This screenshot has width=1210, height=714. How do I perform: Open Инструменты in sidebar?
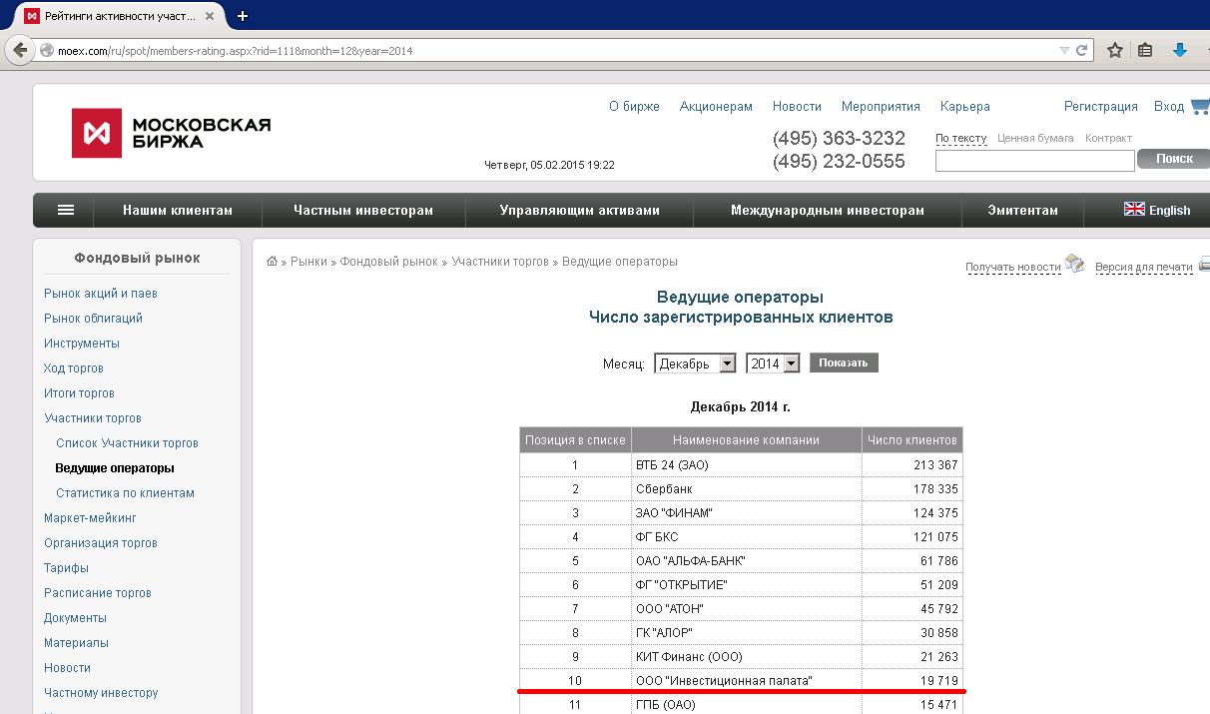pyautogui.click(x=82, y=343)
